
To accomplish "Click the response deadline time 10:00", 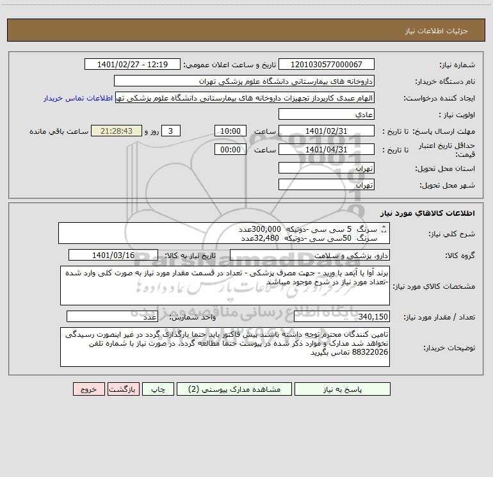I will tap(230, 131).
